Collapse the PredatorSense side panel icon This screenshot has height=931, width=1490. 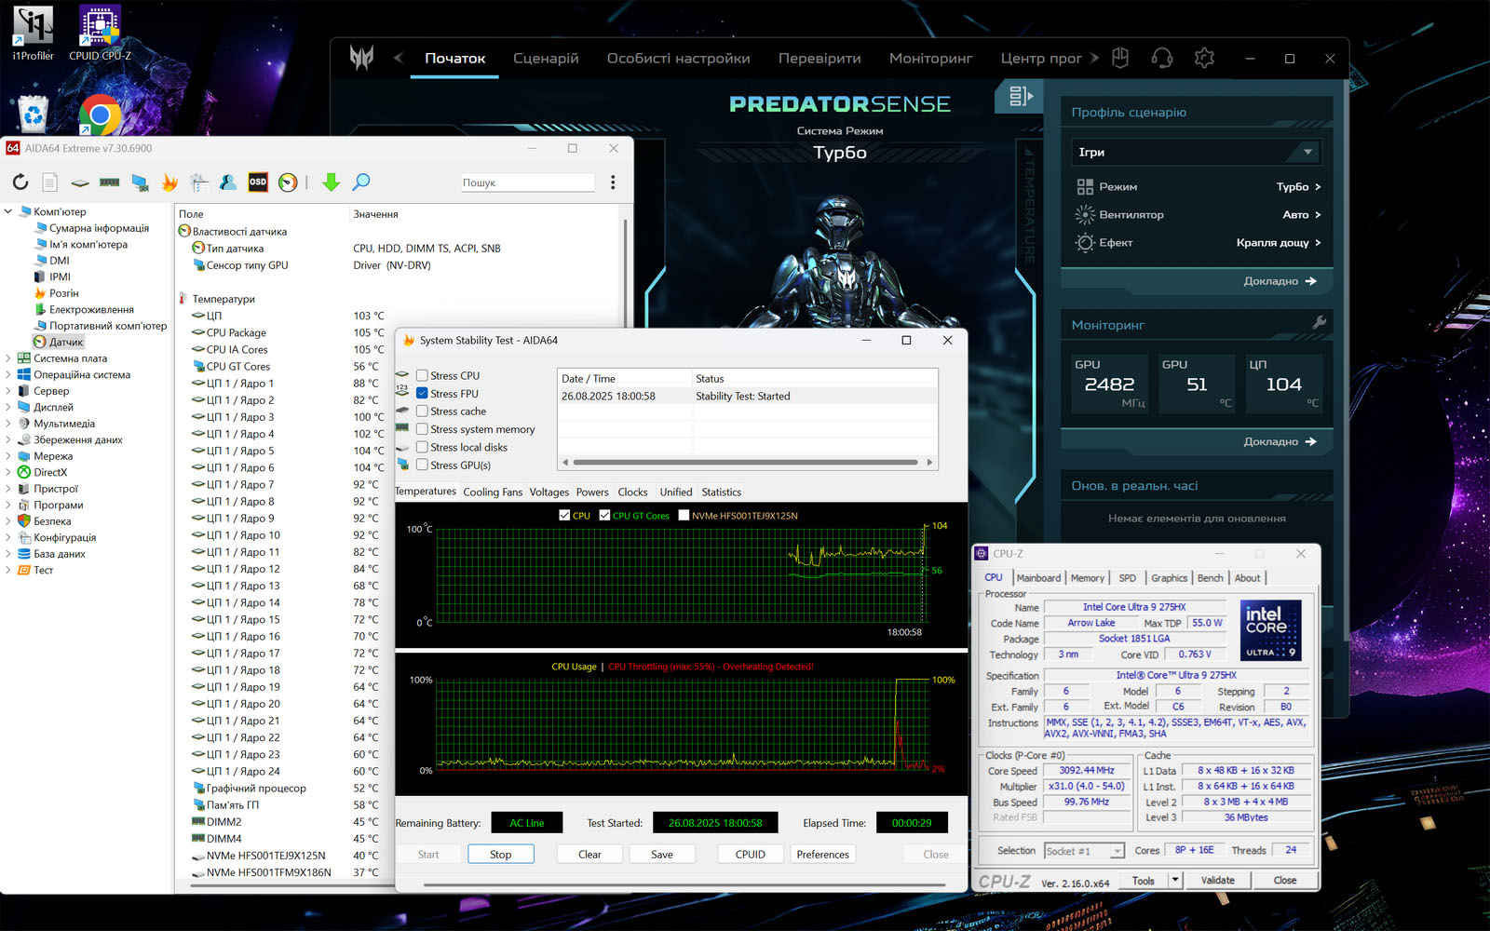pos(1021,96)
